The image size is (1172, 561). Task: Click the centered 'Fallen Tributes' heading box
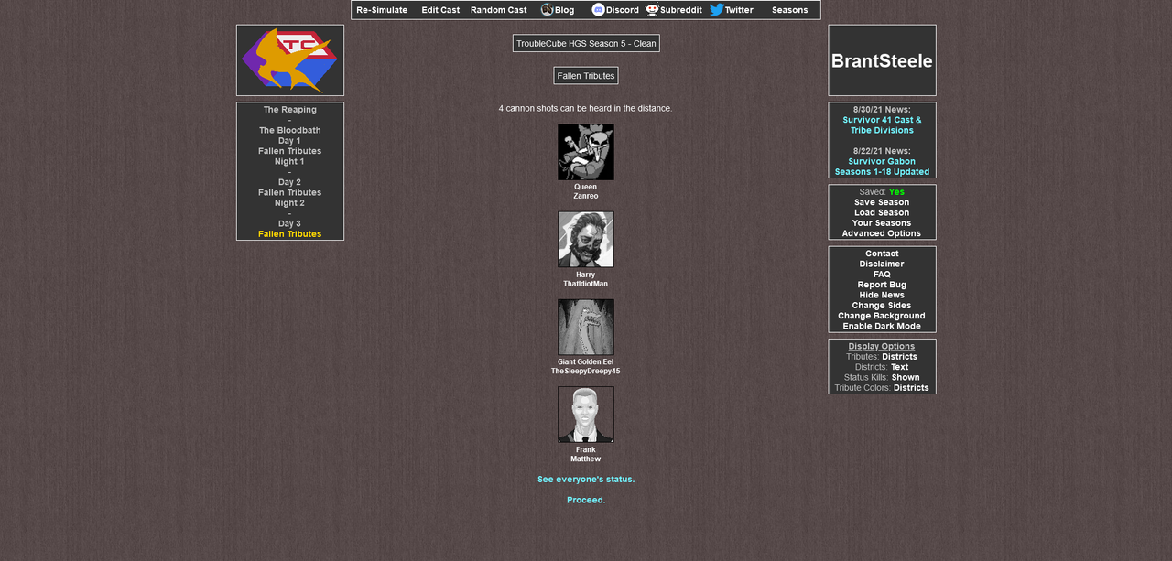point(586,76)
